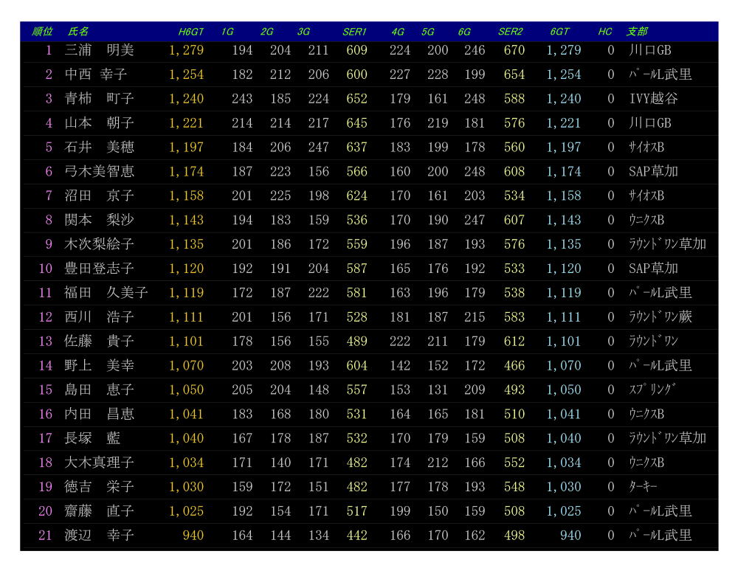
Task: Select the SER1 column header
Action: pyautogui.click(x=354, y=32)
